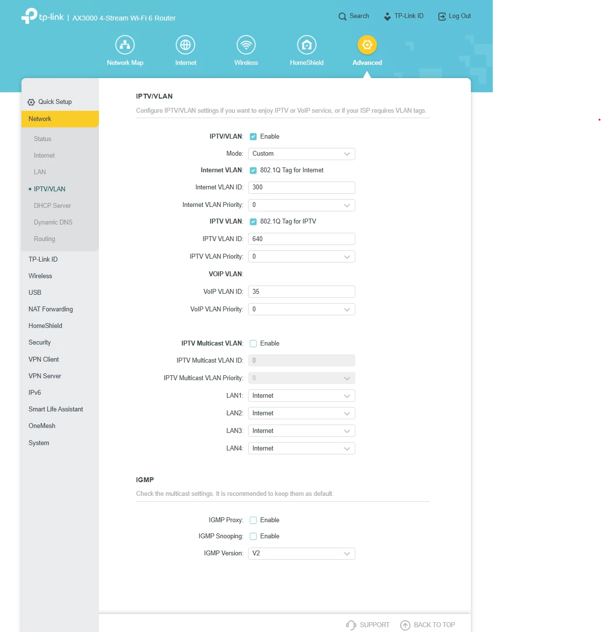Viewport: 601px width, 632px height.
Task: Open the Wireless icon
Action: click(246, 45)
